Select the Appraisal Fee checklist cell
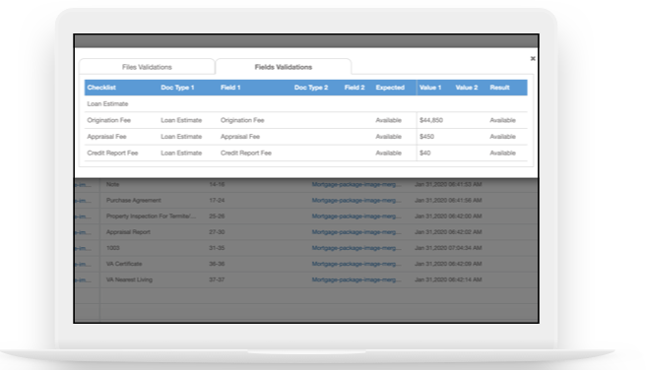This screenshot has width=646, height=370. [x=106, y=136]
